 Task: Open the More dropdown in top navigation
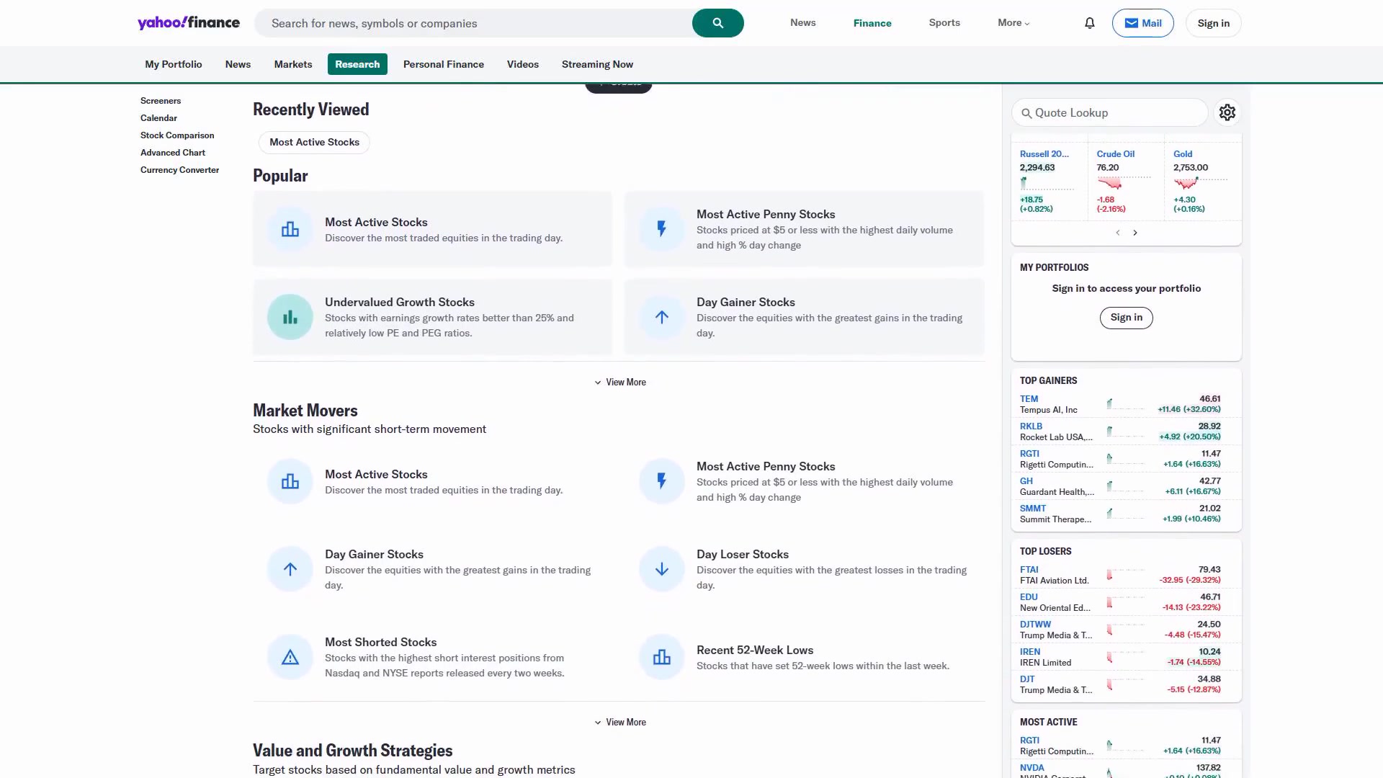coord(1013,23)
